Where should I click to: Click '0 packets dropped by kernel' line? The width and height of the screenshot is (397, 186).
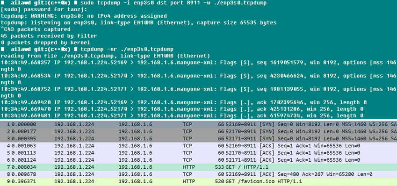point(45,43)
